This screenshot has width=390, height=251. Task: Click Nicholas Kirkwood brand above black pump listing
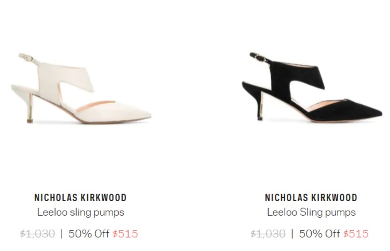(311, 198)
